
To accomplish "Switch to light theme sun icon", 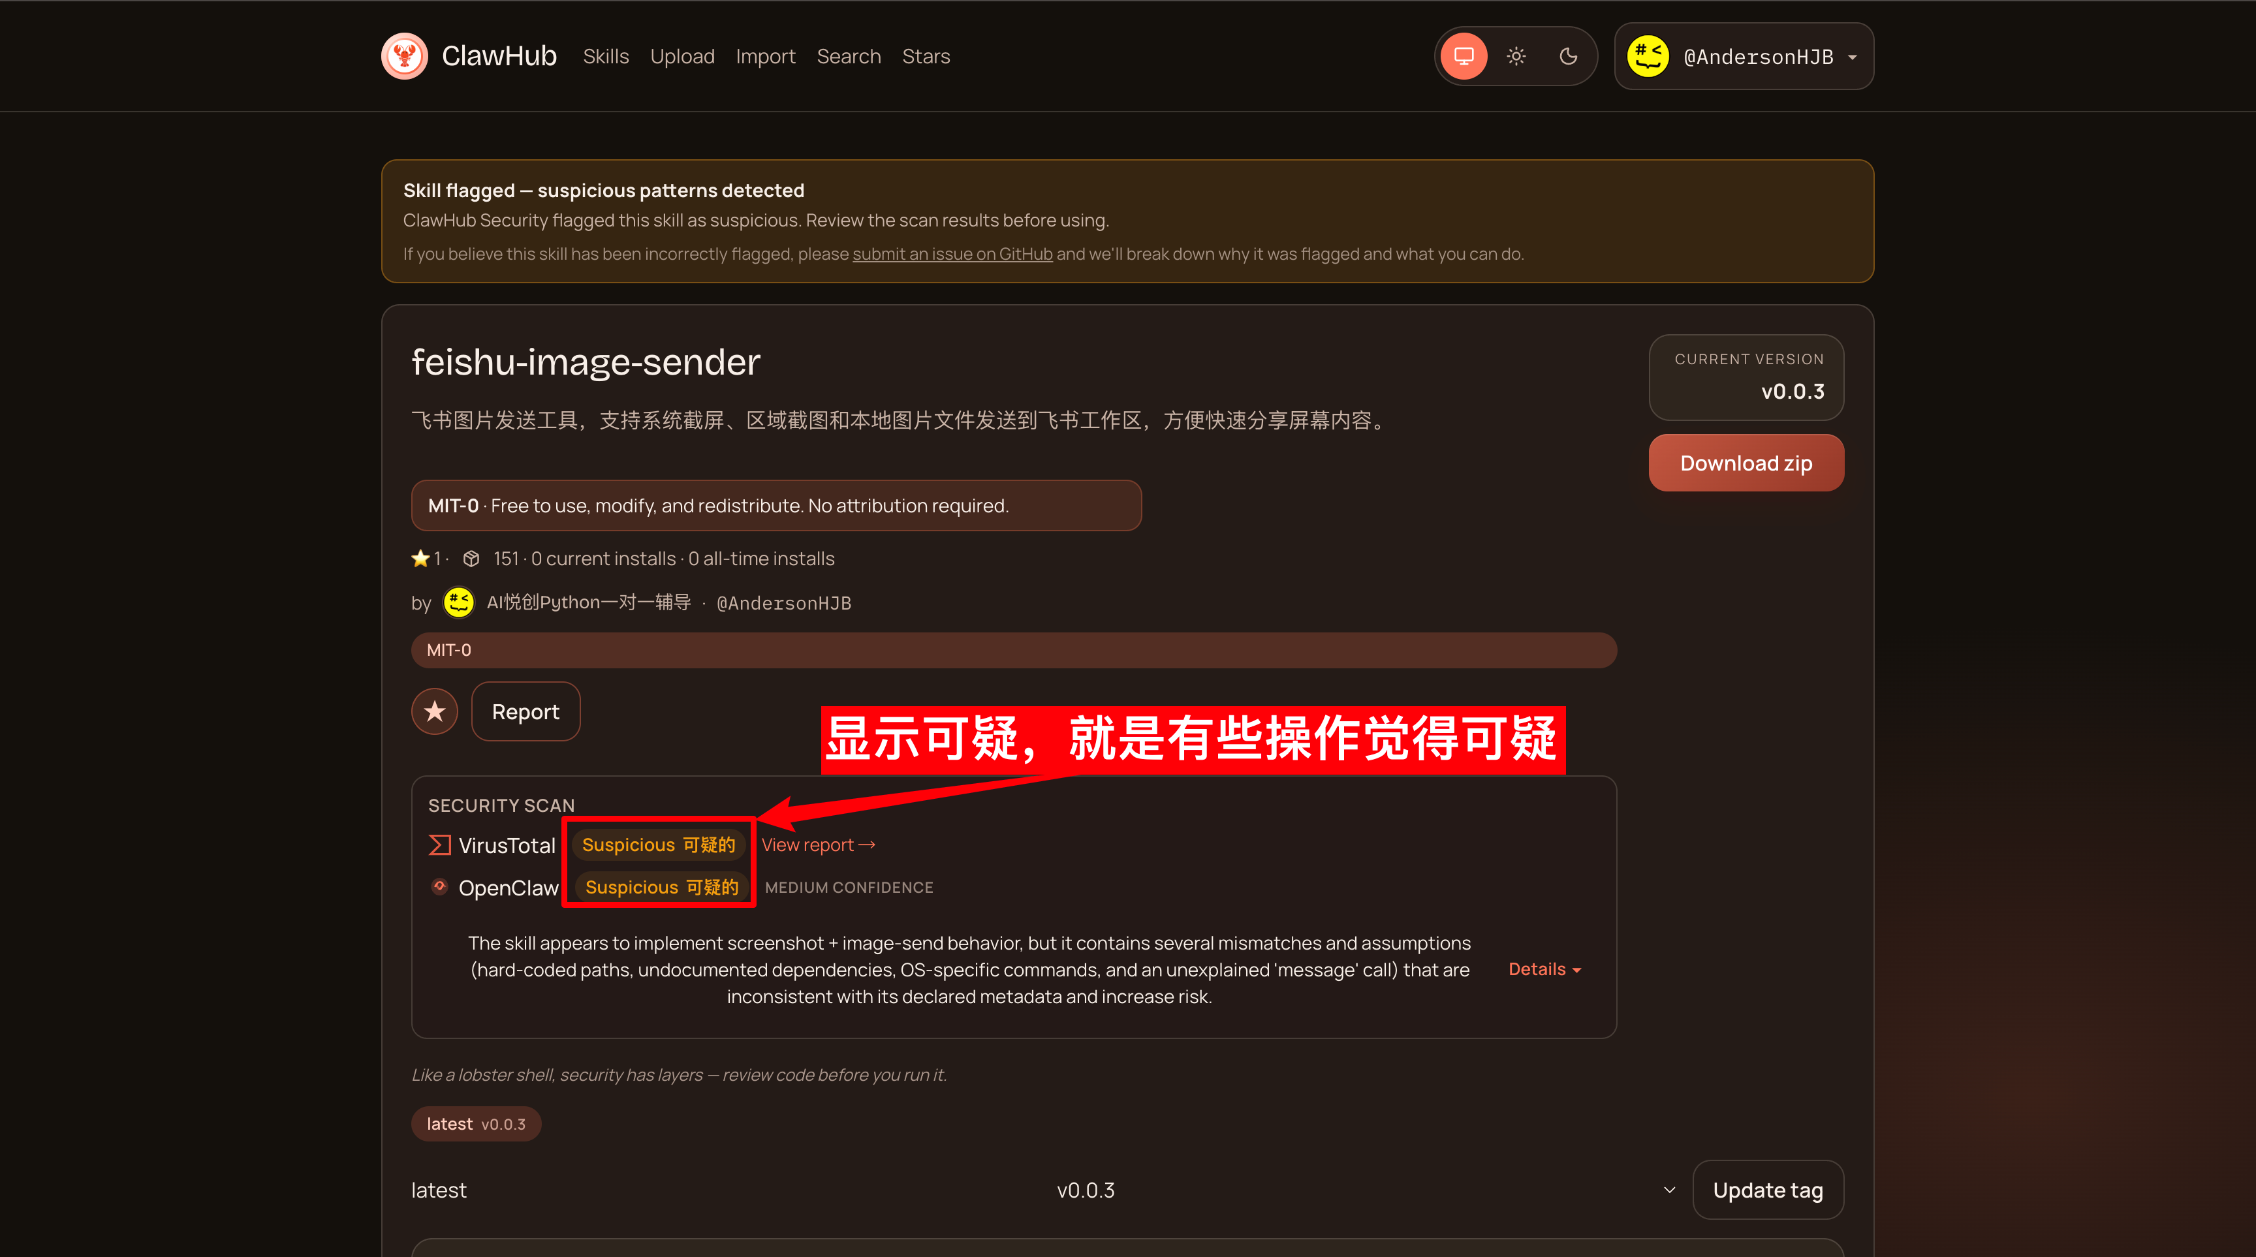I will (x=1516, y=56).
